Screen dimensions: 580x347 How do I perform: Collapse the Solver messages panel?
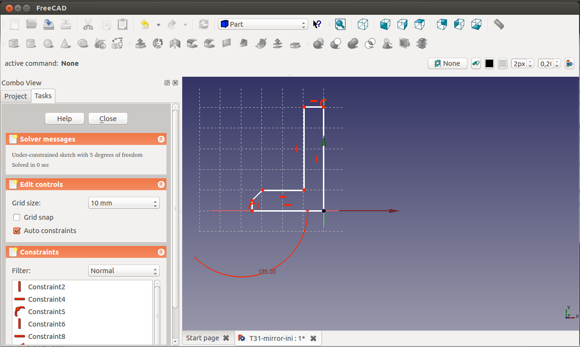(161, 139)
